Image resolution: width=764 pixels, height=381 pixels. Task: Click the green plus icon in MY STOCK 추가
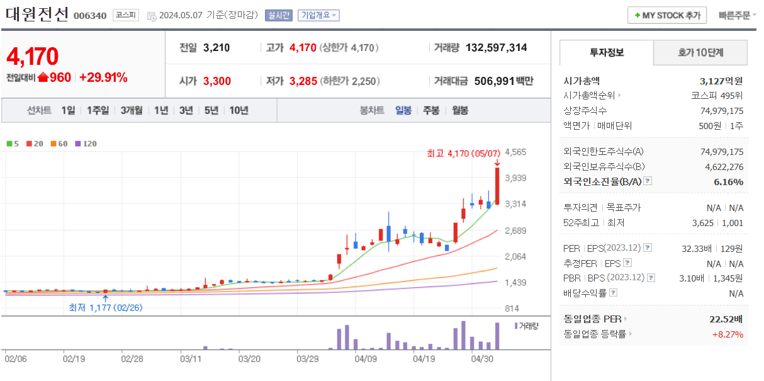[638, 16]
